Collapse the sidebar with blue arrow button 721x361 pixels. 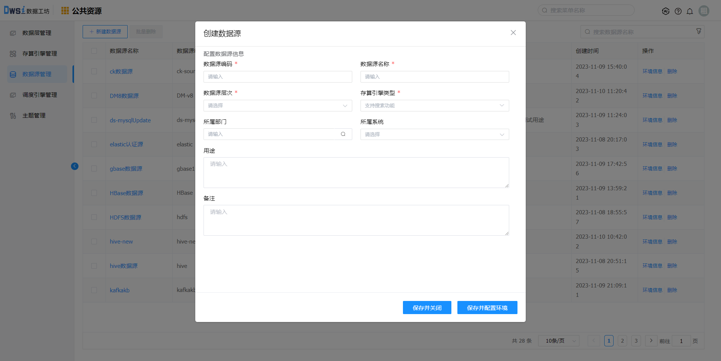click(x=75, y=166)
